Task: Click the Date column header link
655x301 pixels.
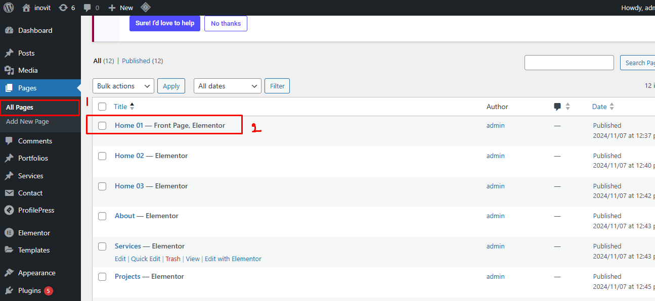Action: pyautogui.click(x=599, y=107)
